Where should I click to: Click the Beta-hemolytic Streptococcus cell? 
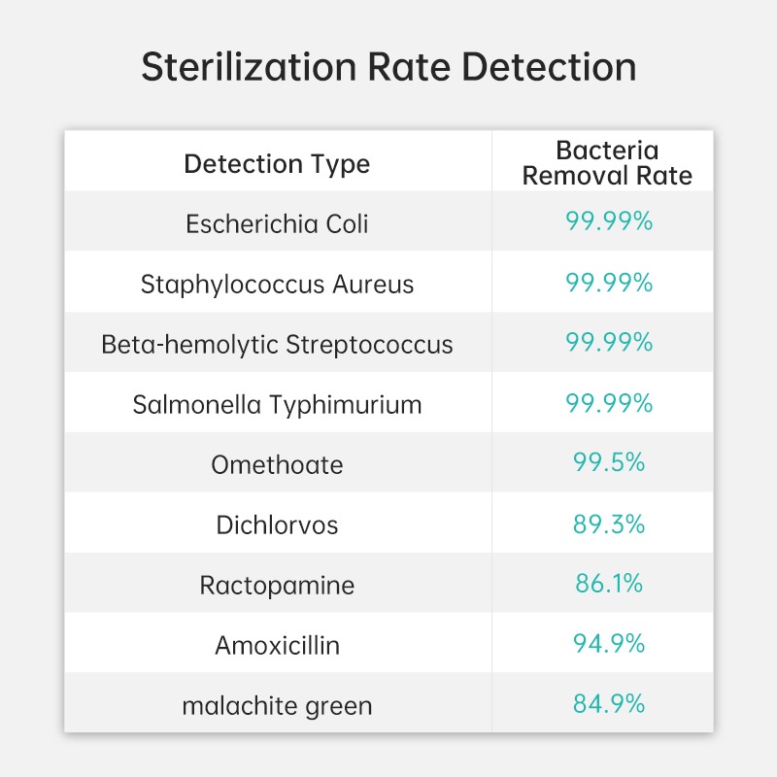(277, 344)
